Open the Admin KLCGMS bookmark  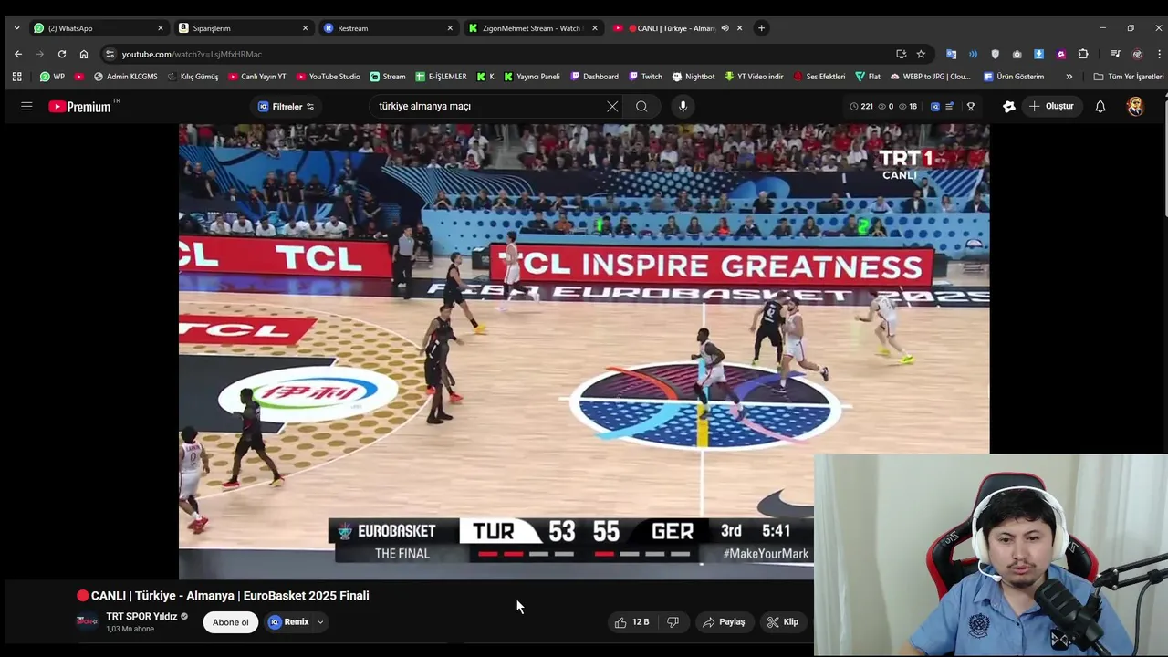pyautogui.click(x=125, y=77)
